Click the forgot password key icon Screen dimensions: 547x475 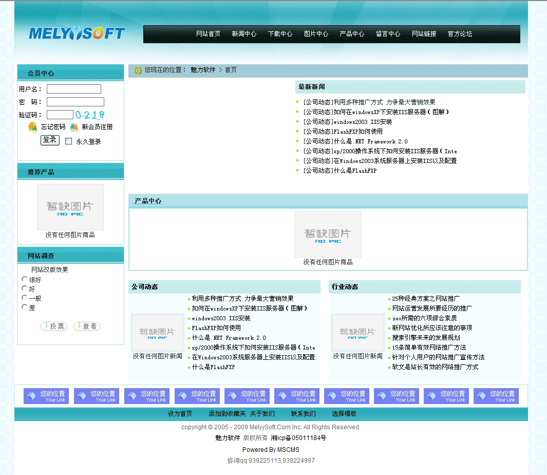click(x=33, y=127)
